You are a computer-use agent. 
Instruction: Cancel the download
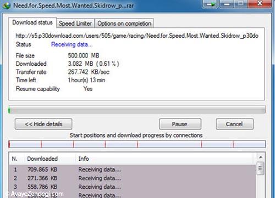(235, 124)
